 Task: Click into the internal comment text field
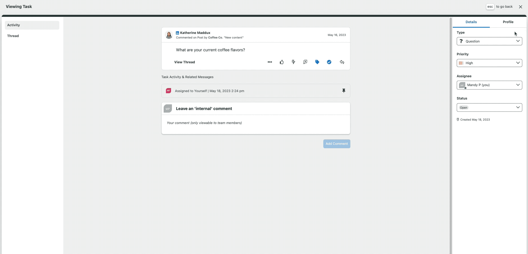click(x=256, y=124)
